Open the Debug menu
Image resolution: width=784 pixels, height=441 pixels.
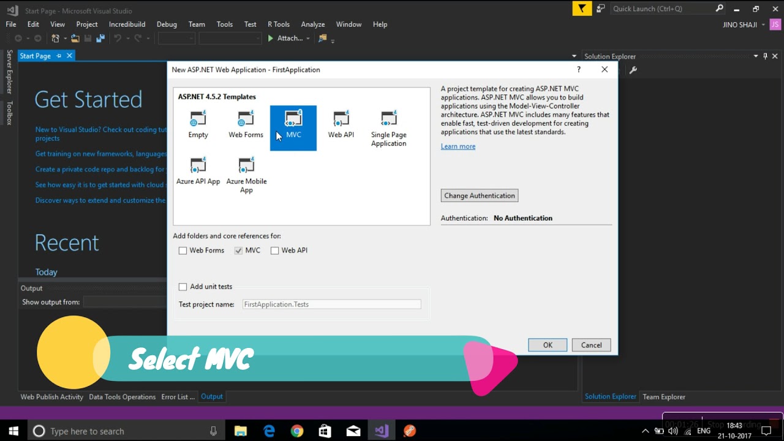(167, 24)
